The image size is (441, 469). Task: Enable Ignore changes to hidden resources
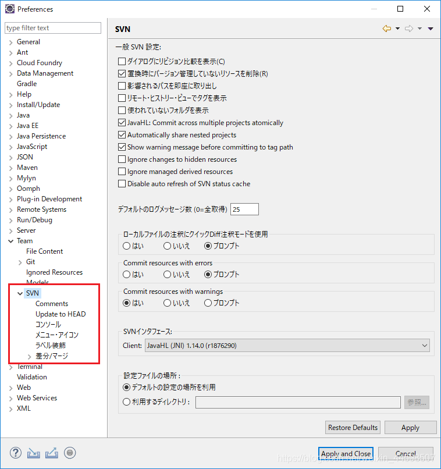pyautogui.click(x=122, y=159)
